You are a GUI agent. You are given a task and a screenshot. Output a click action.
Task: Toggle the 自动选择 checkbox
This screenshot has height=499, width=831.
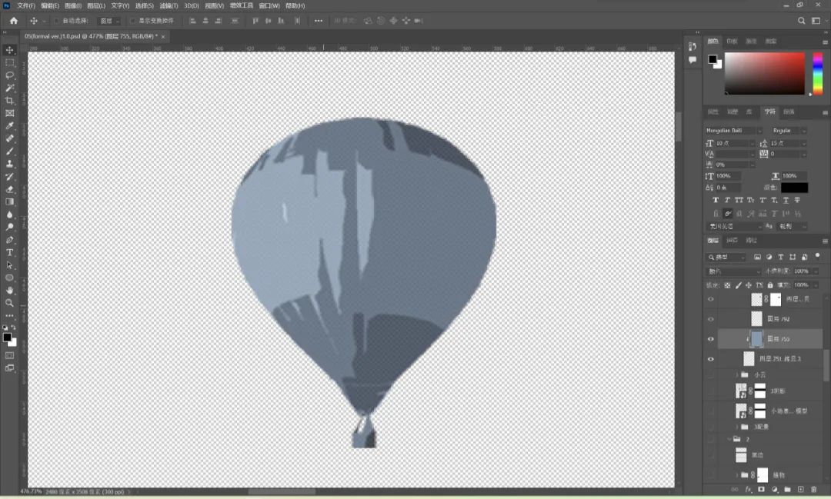click(56, 21)
